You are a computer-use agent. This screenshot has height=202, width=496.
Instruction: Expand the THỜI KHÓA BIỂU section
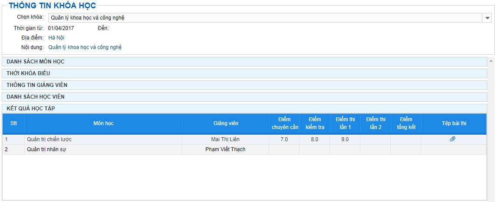(x=244, y=73)
